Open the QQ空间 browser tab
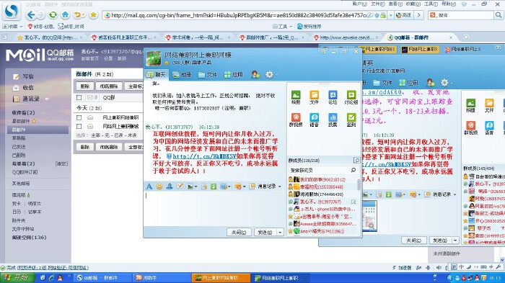Screen dimensions: 505x283 tap(49, 37)
